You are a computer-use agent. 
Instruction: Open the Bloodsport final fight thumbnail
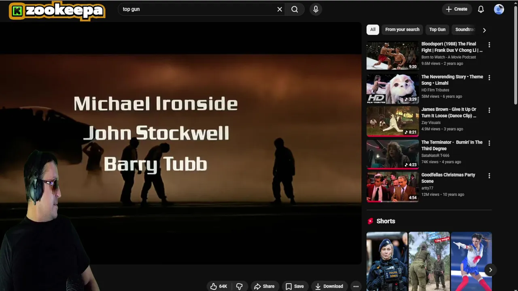(x=393, y=56)
